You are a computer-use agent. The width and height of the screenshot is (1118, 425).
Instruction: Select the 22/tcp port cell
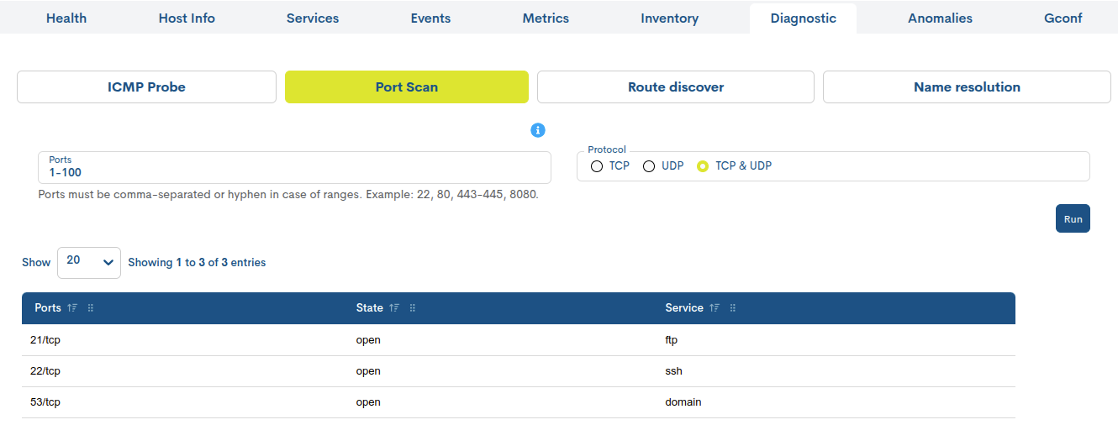45,371
